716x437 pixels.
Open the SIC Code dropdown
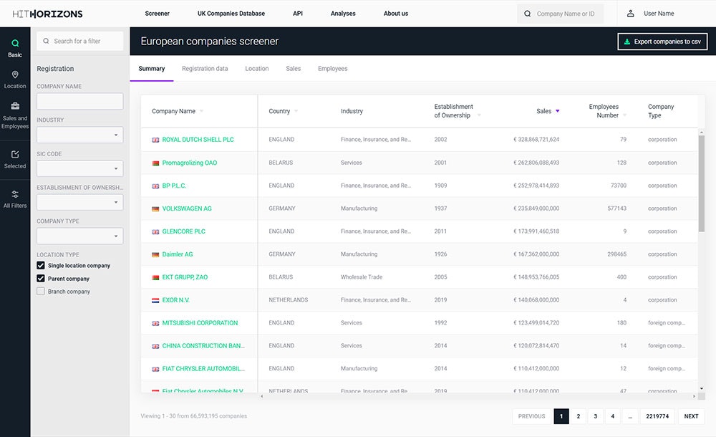(80, 168)
